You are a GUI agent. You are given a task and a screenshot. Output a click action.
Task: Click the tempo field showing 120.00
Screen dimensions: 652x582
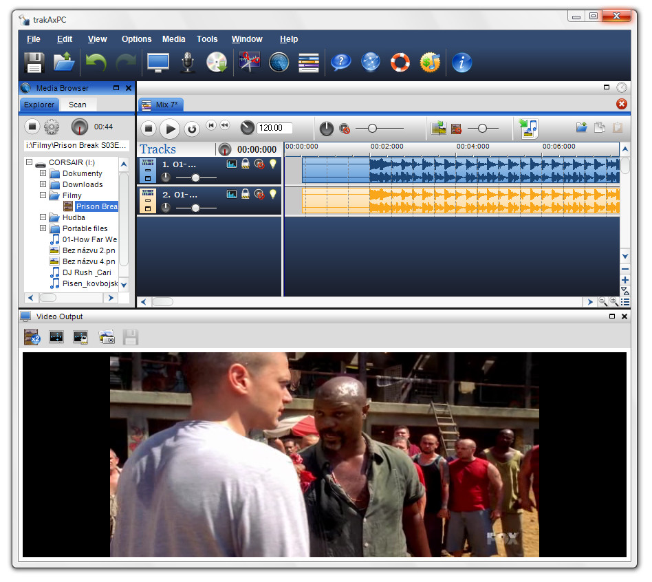click(x=274, y=128)
